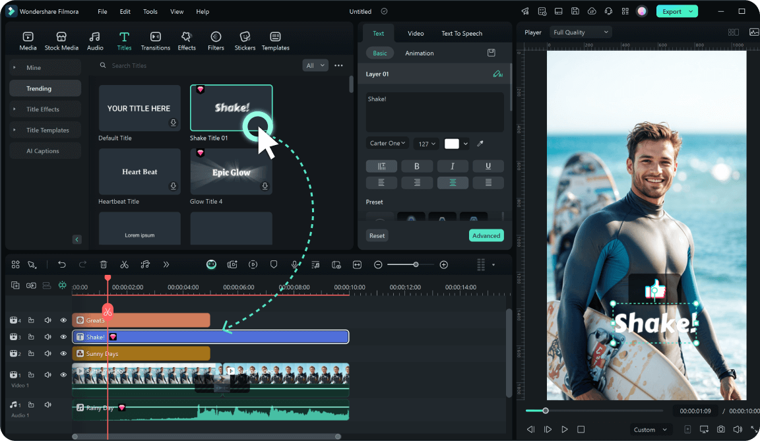The image size is (760, 441).
Task: Hide the Sunny Days track with eye icon
Action: point(63,353)
